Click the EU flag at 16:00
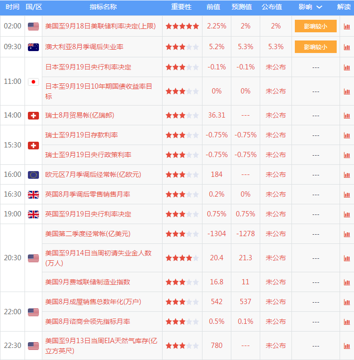Image resolution: width=354 pixels, height=360 pixels. [34, 175]
